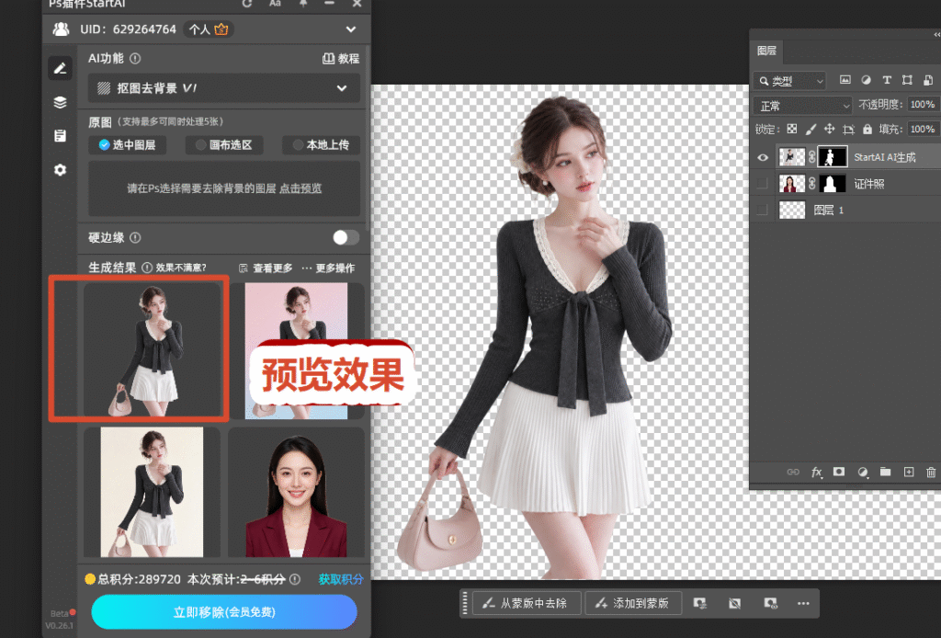Click the add layer mask icon
The width and height of the screenshot is (941, 638).
(x=839, y=472)
